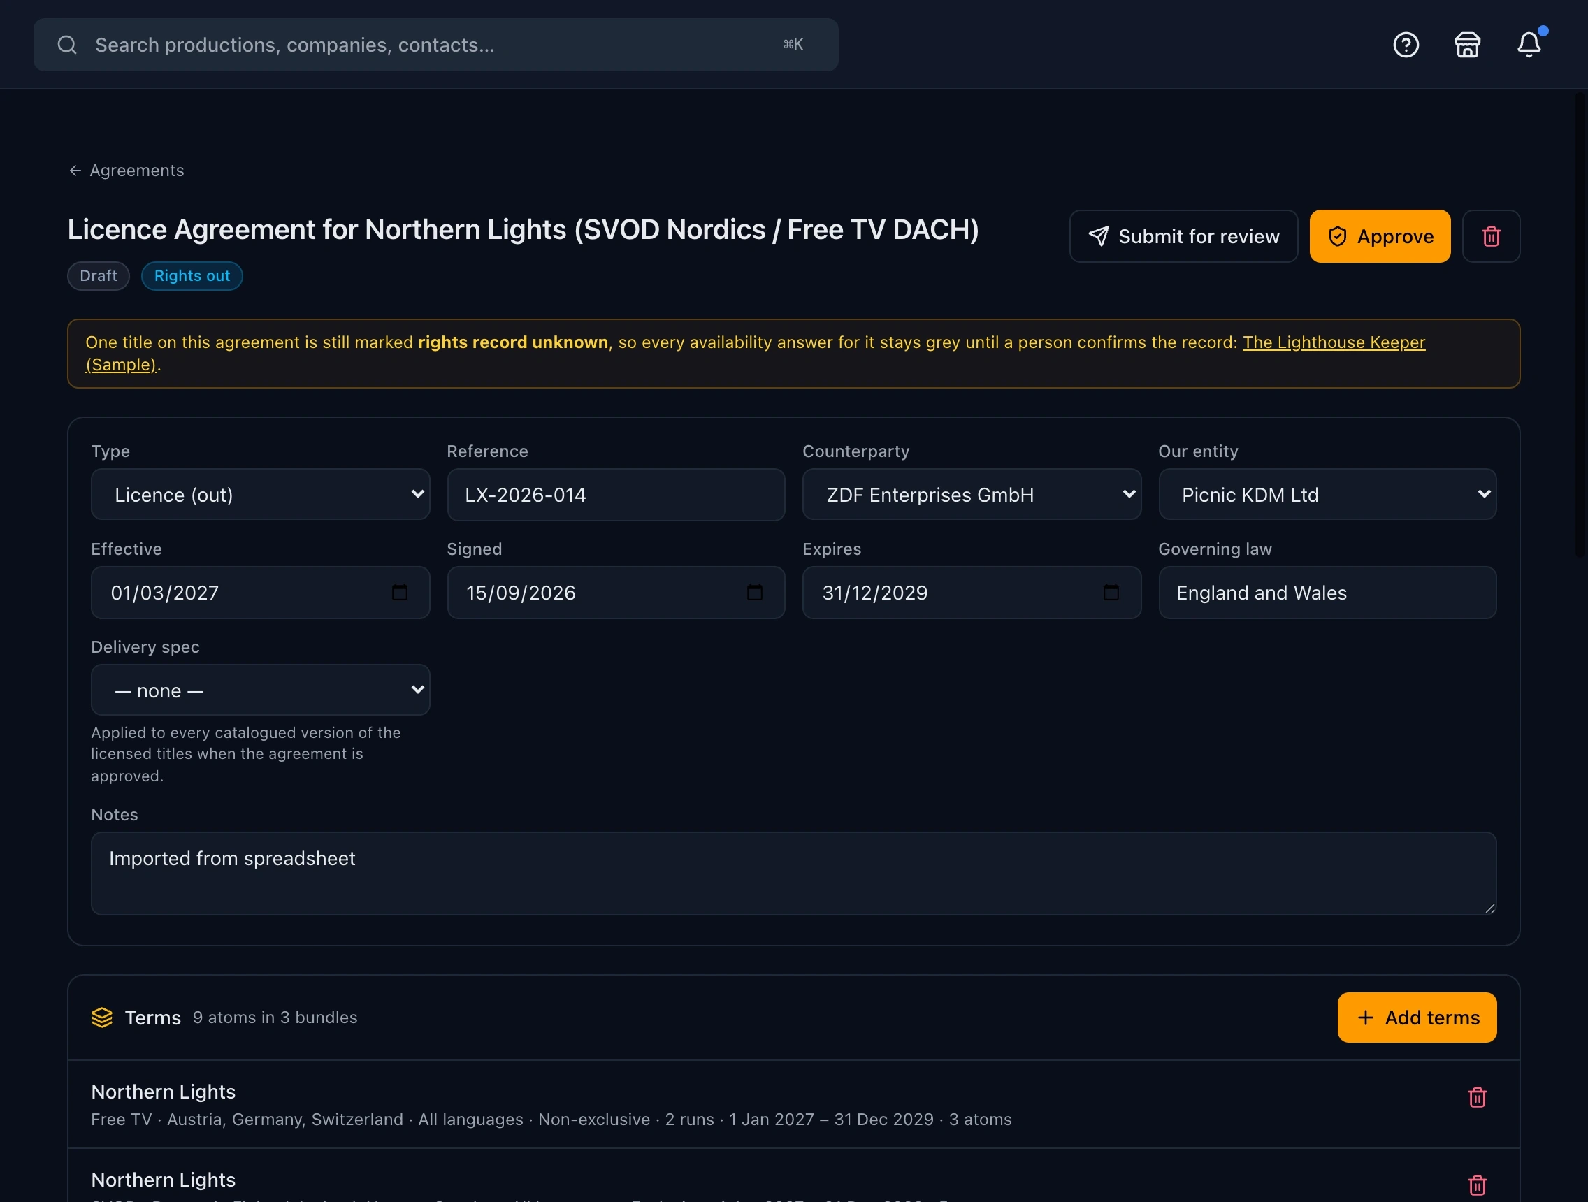The height and width of the screenshot is (1202, 1588).
Task: Open the notifications bell
Action: pos(1529,45)
